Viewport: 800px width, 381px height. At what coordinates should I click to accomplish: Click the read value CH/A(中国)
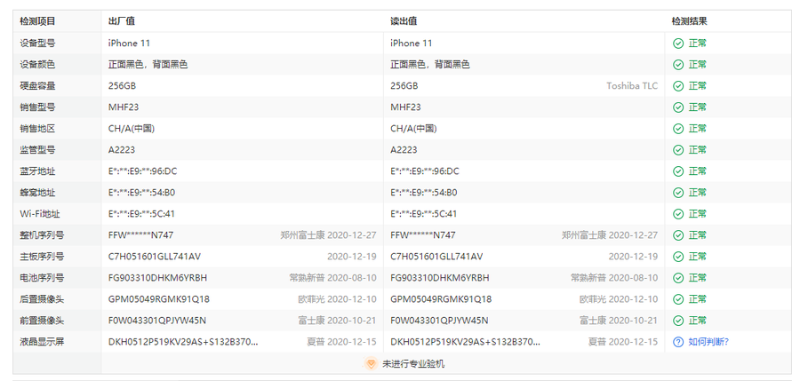click(x=413, y=129)
